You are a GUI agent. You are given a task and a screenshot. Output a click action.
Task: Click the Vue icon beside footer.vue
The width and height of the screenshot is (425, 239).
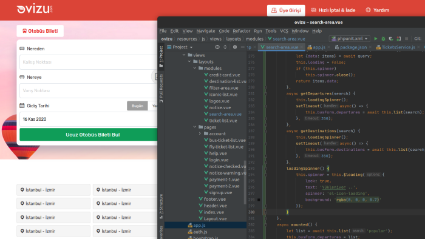coord(200,199)
